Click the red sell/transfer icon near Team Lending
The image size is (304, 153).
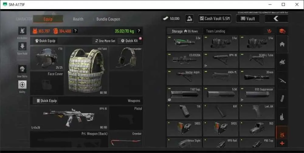269,31
